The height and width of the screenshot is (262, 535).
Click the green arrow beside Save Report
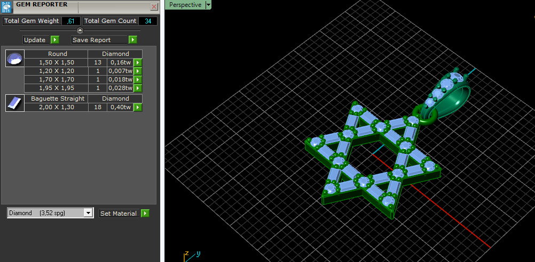[x=133, y=40]
